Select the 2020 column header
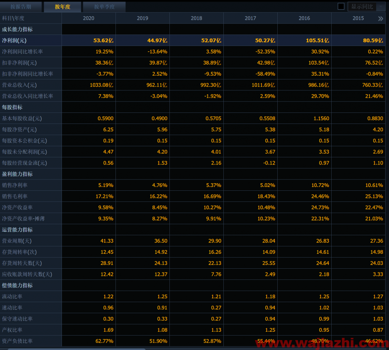Screen dimensions: 389x350 (89, 18)
